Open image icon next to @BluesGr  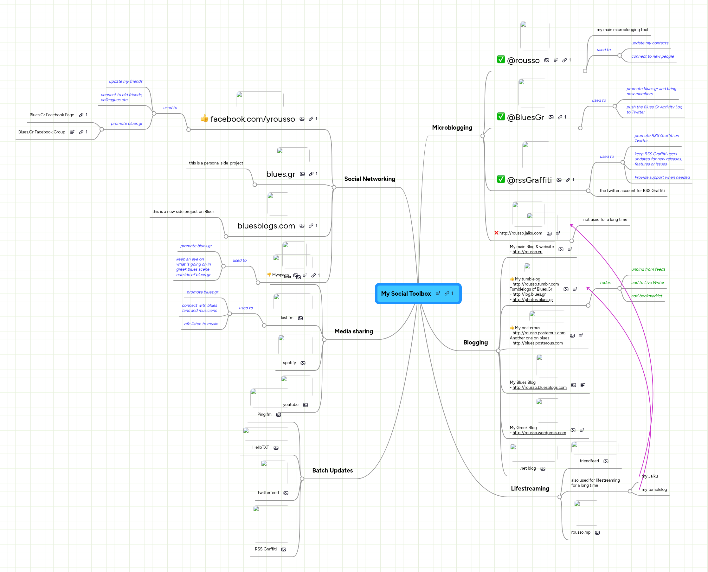click(551, 117)
